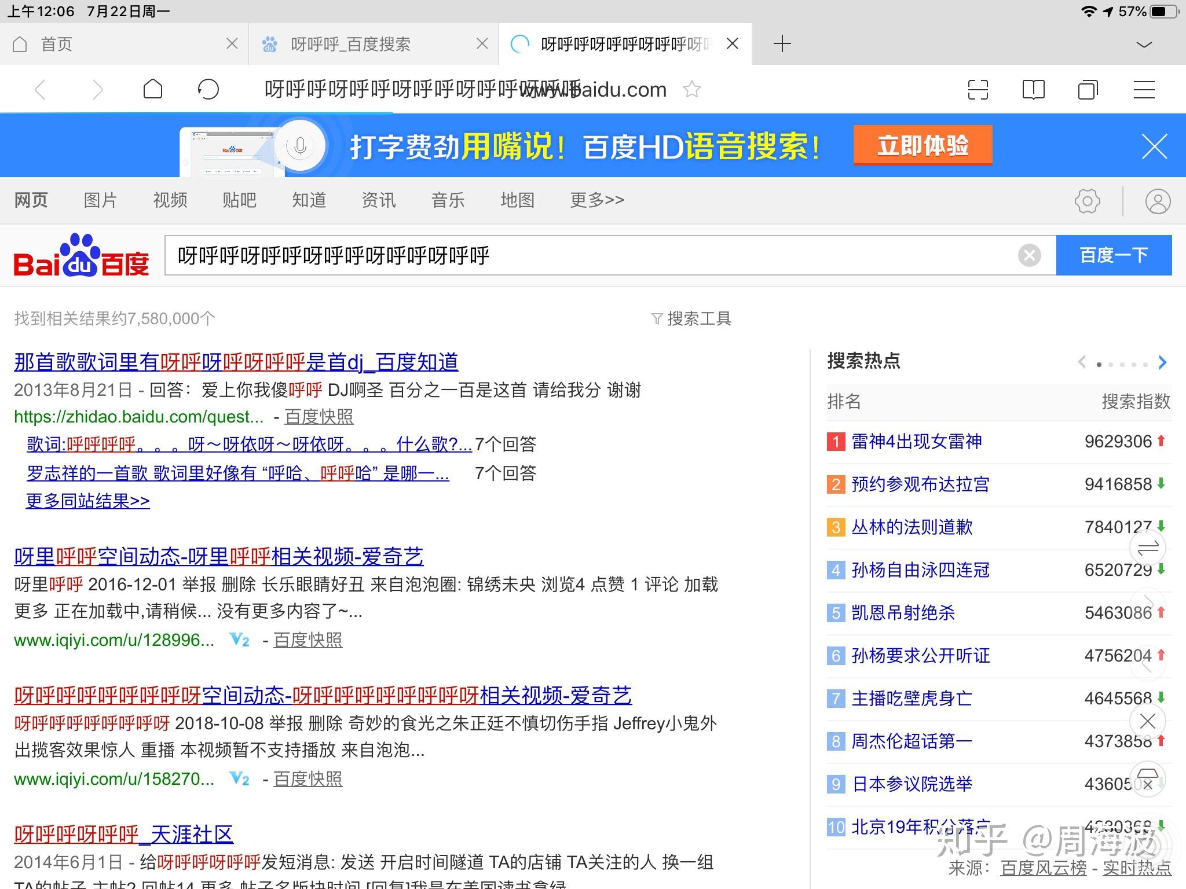Open hot topic 日本参议院选举
Image resolution: width=1186 pixels, height=889 pixels.
[912, 784]
